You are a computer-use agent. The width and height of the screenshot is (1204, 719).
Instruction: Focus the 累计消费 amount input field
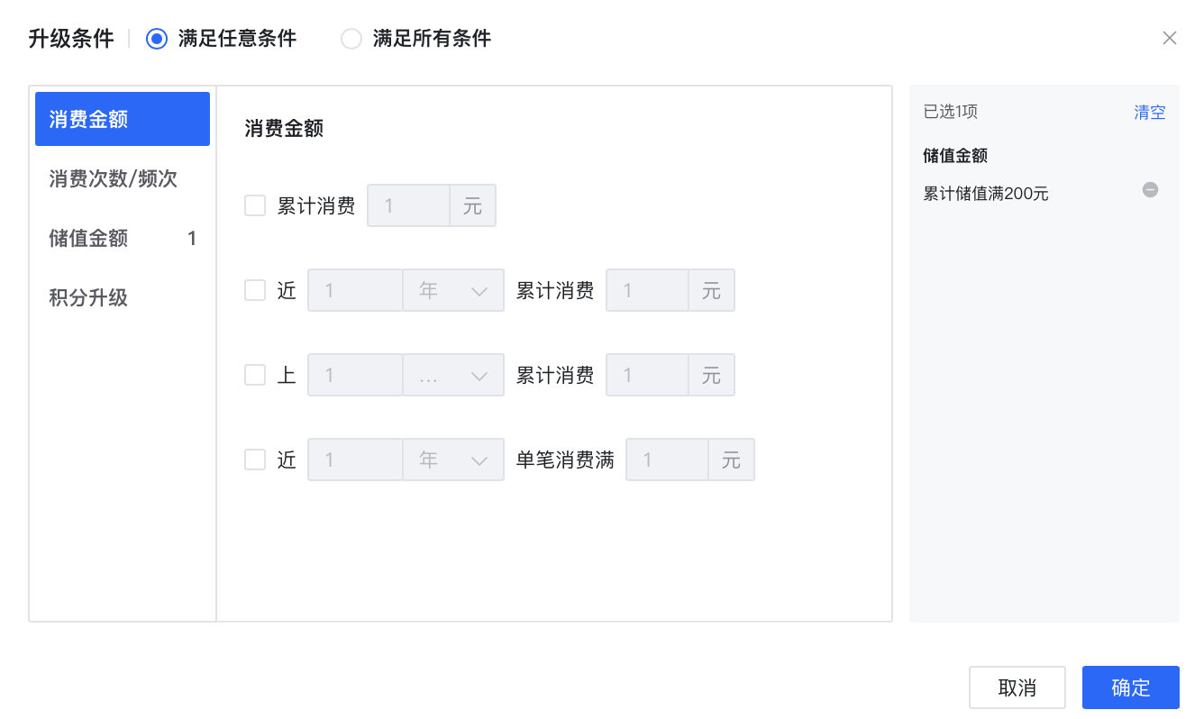pos(408,205)
